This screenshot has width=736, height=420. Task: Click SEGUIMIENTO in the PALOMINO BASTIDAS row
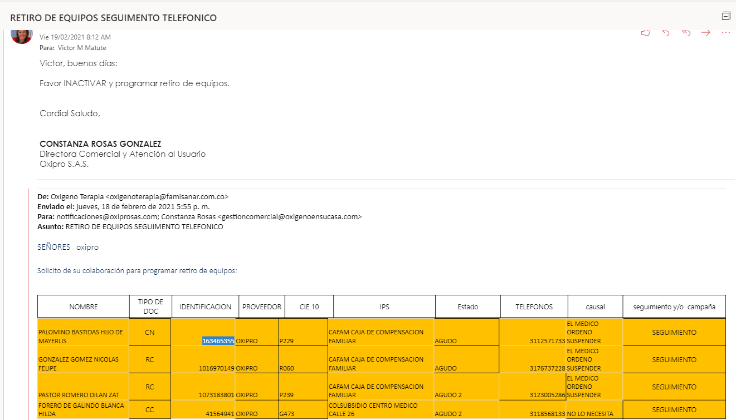674,332
